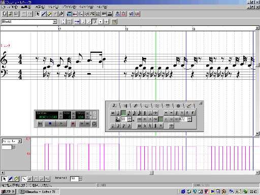Increase the Interval spinner value
The width and height of the screenshot is (260, 195).
(x=81, y=178)
